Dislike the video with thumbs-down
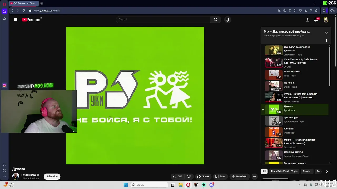Image resolution: width=337 pixels, height=189 pixels. (189, 176)
